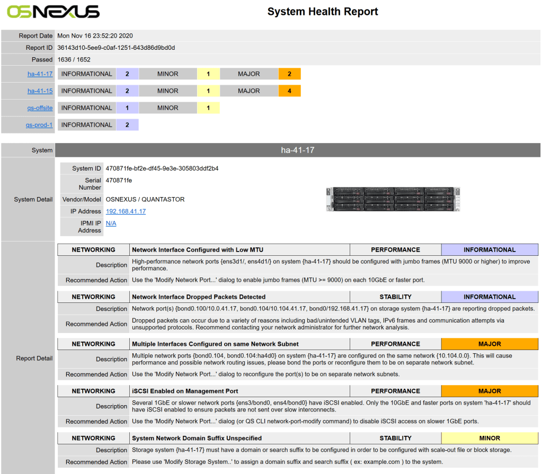Click ha-41-17 orange MAJOR count 2 badge
Screen dimensions: 542x474
click(x=289, y=74)
